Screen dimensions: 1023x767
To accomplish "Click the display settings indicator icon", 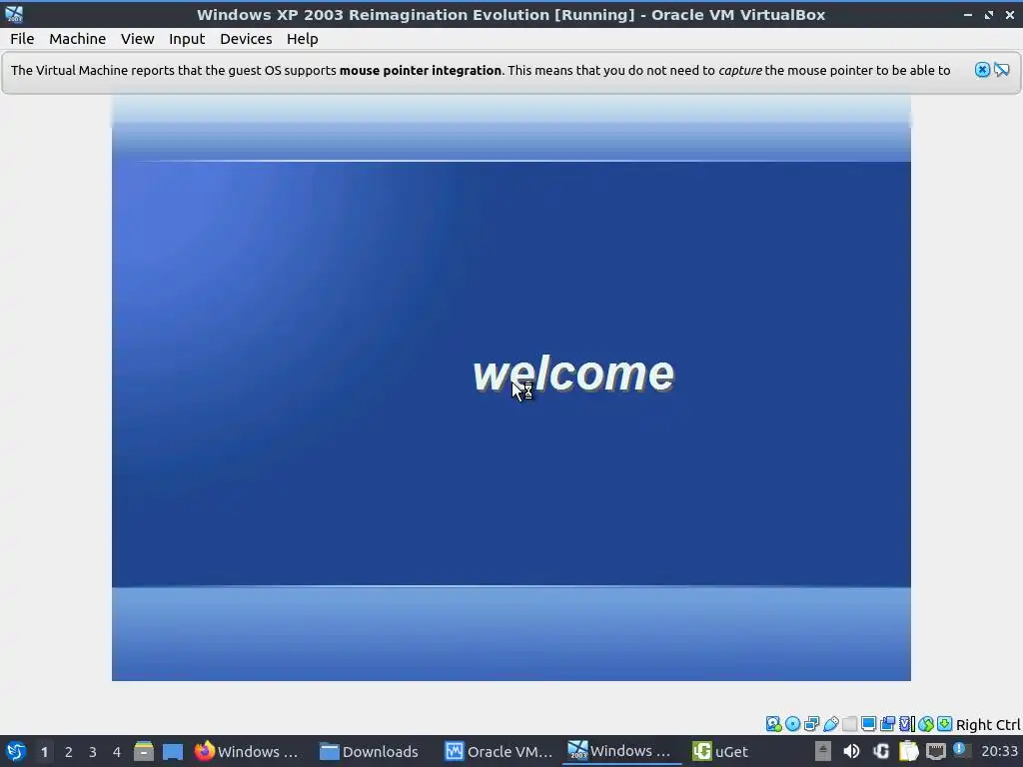I will tap(868, 724).
